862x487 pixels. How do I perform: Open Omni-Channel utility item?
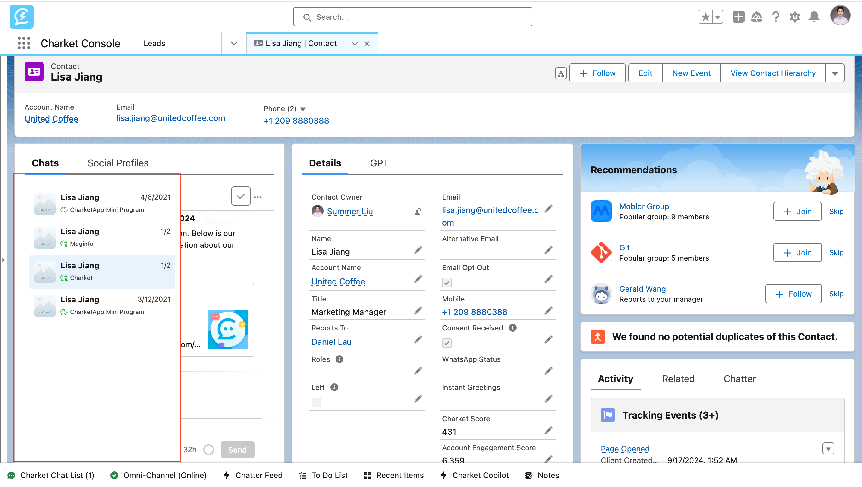(x=158, y=475)
